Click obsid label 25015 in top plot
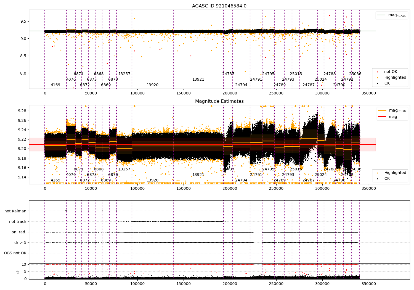 [x=296, y=74]
